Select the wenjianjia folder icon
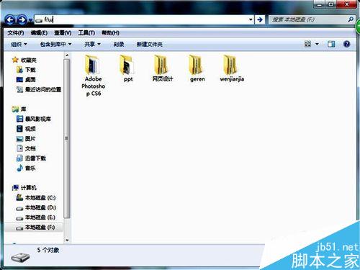 [x=231, y=64]
